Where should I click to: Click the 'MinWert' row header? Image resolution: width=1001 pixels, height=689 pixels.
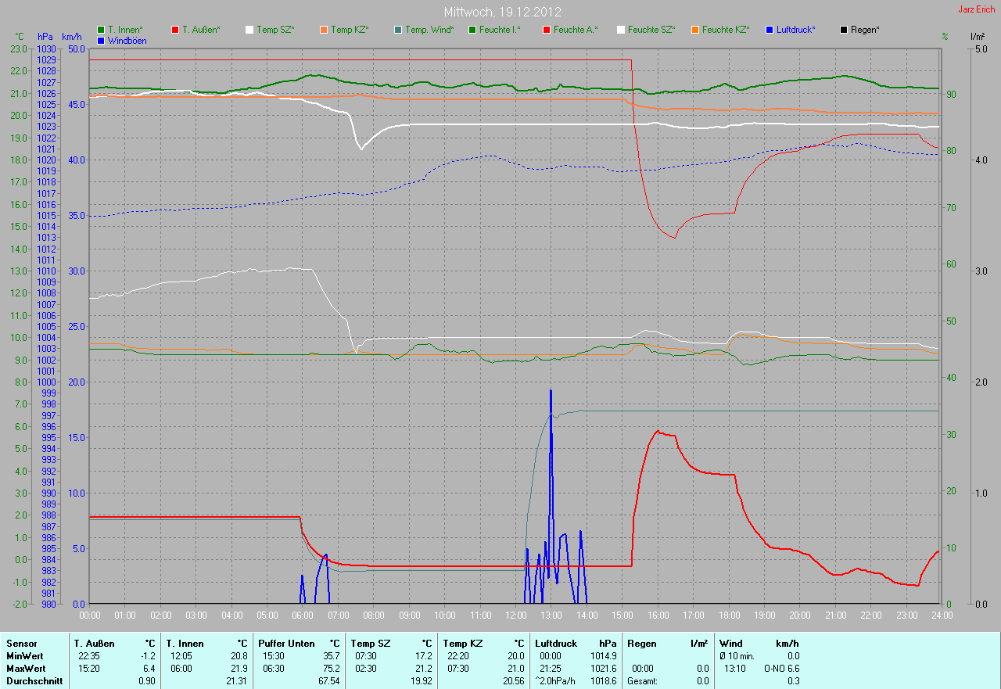25,656
